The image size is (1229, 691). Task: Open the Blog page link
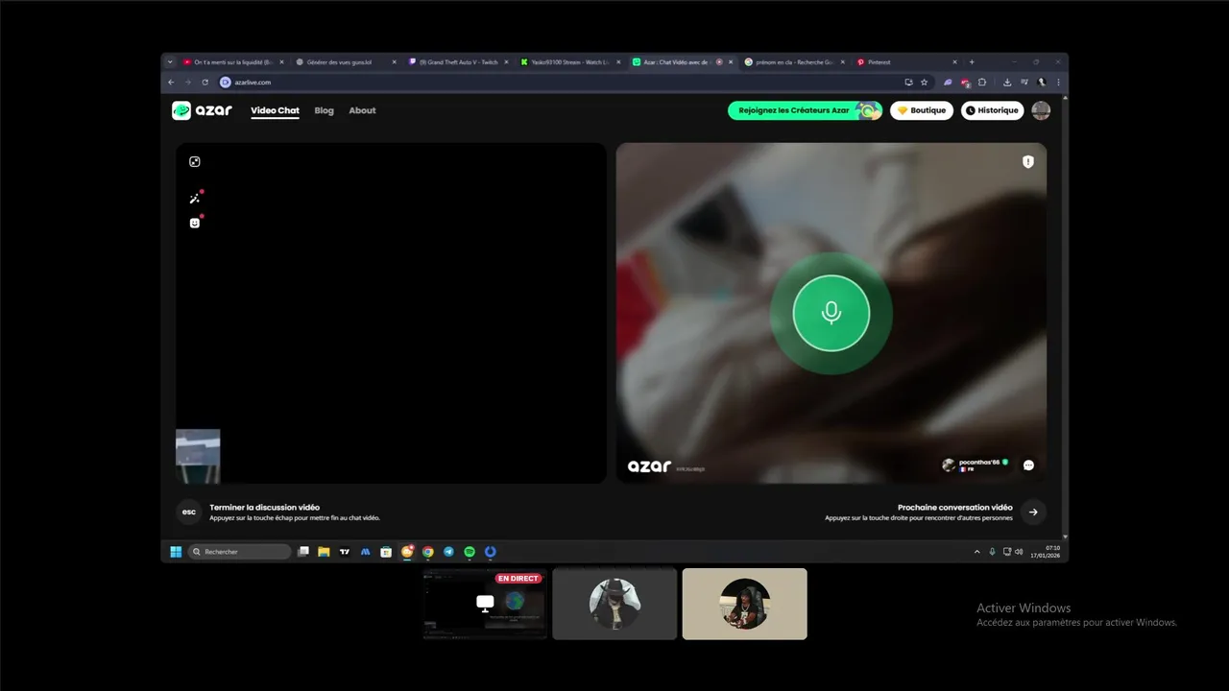[324, 110]
